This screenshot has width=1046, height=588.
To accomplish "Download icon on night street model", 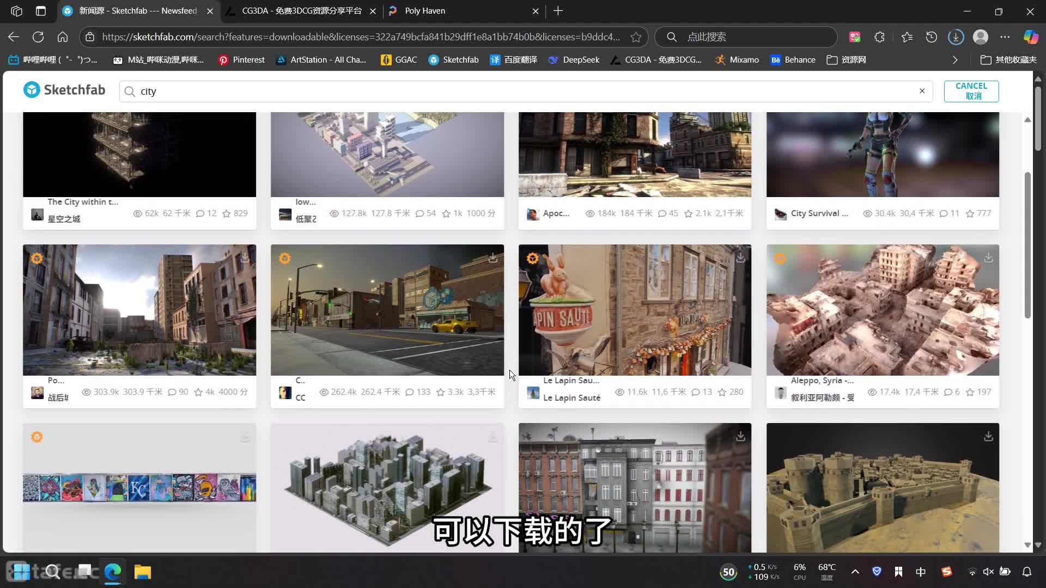I will pyautogui.click(x=492, y=258).
